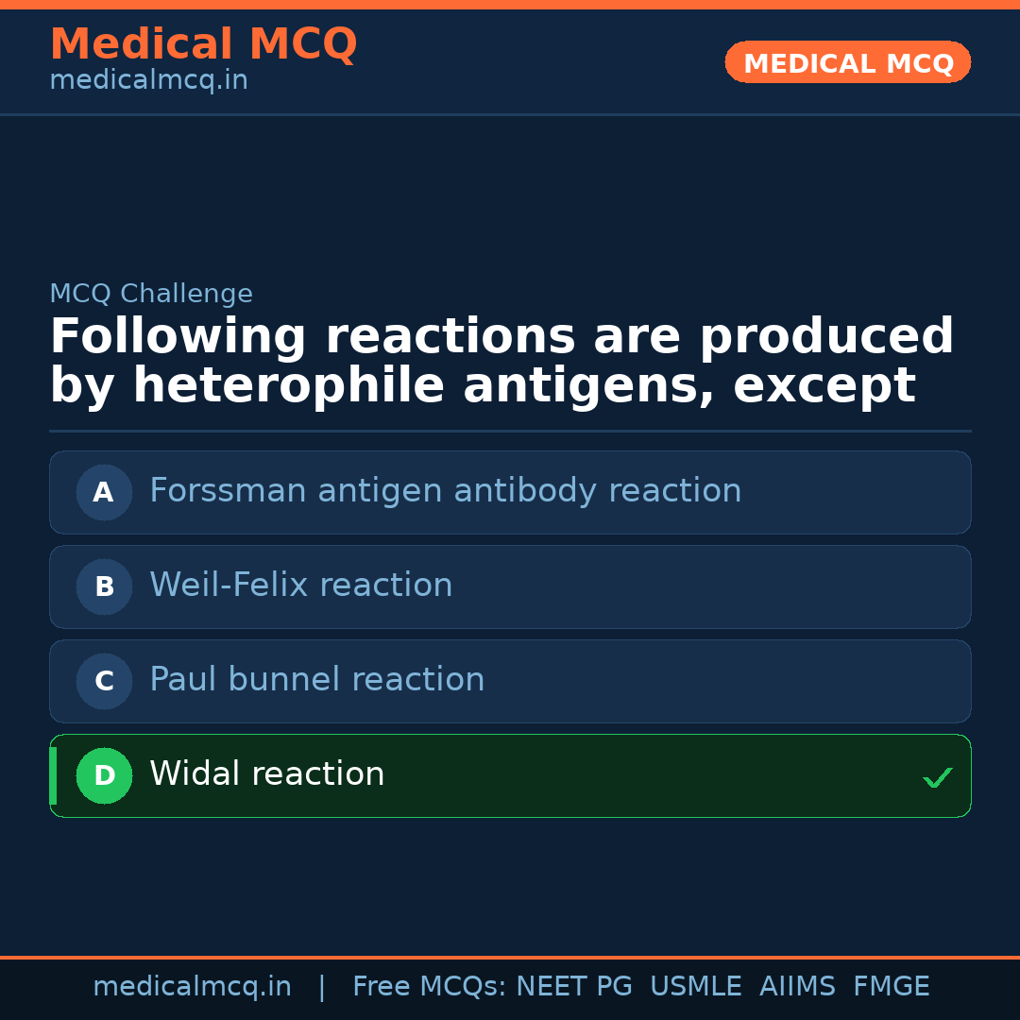Click the green D option circle
The image size is (1020, 1020).
(104, 775)
